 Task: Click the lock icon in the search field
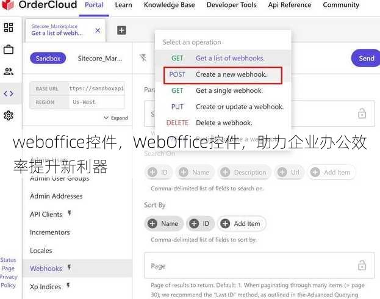click(x=362, y=113)
